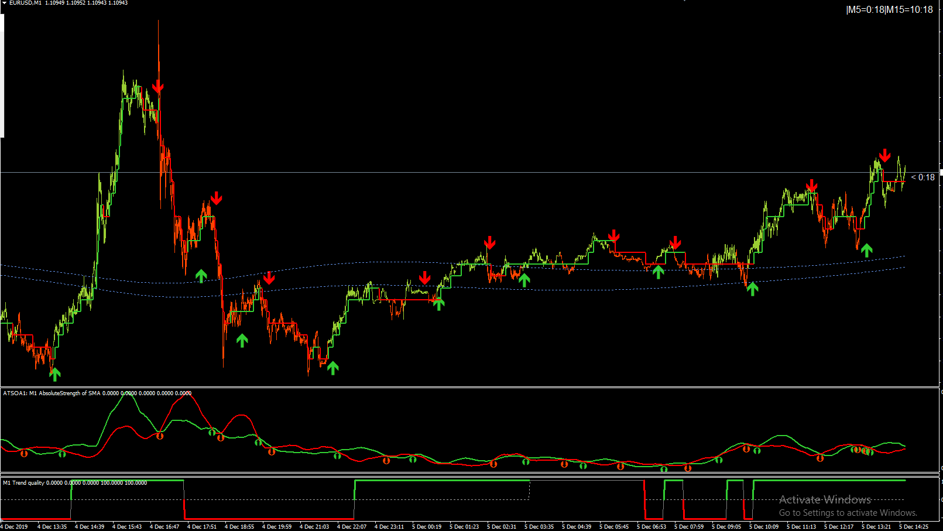
Task: Click the 5 Dec 14:25 time axis label
Action: pos(914,527)
